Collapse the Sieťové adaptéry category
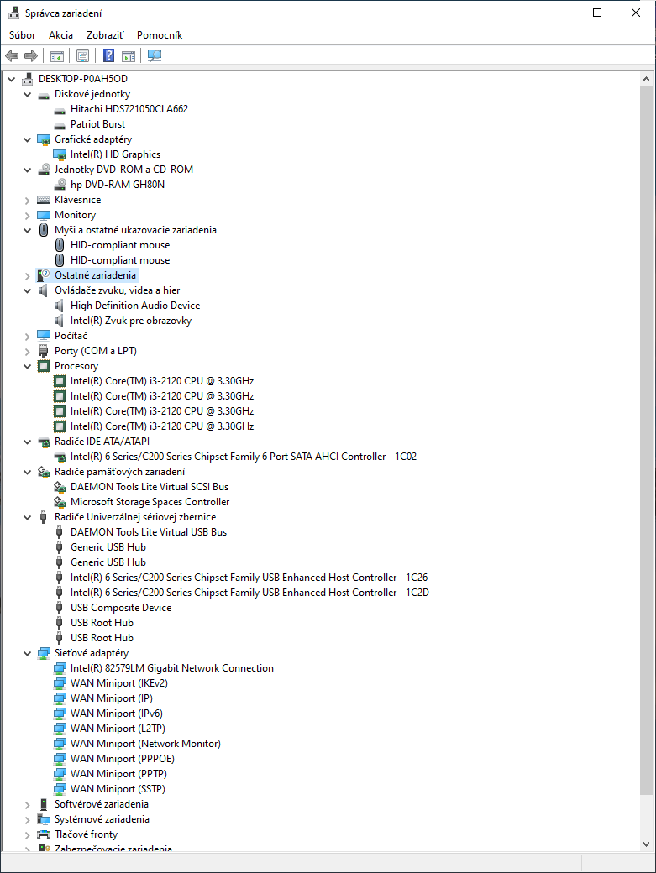Viewport: 656px width, 873px height. (28, 653)
